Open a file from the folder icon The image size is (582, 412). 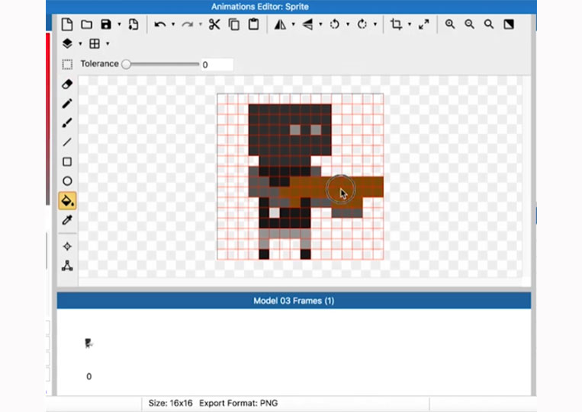click(86, 24)
